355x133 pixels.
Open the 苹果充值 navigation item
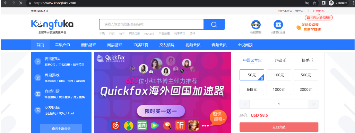62,45
